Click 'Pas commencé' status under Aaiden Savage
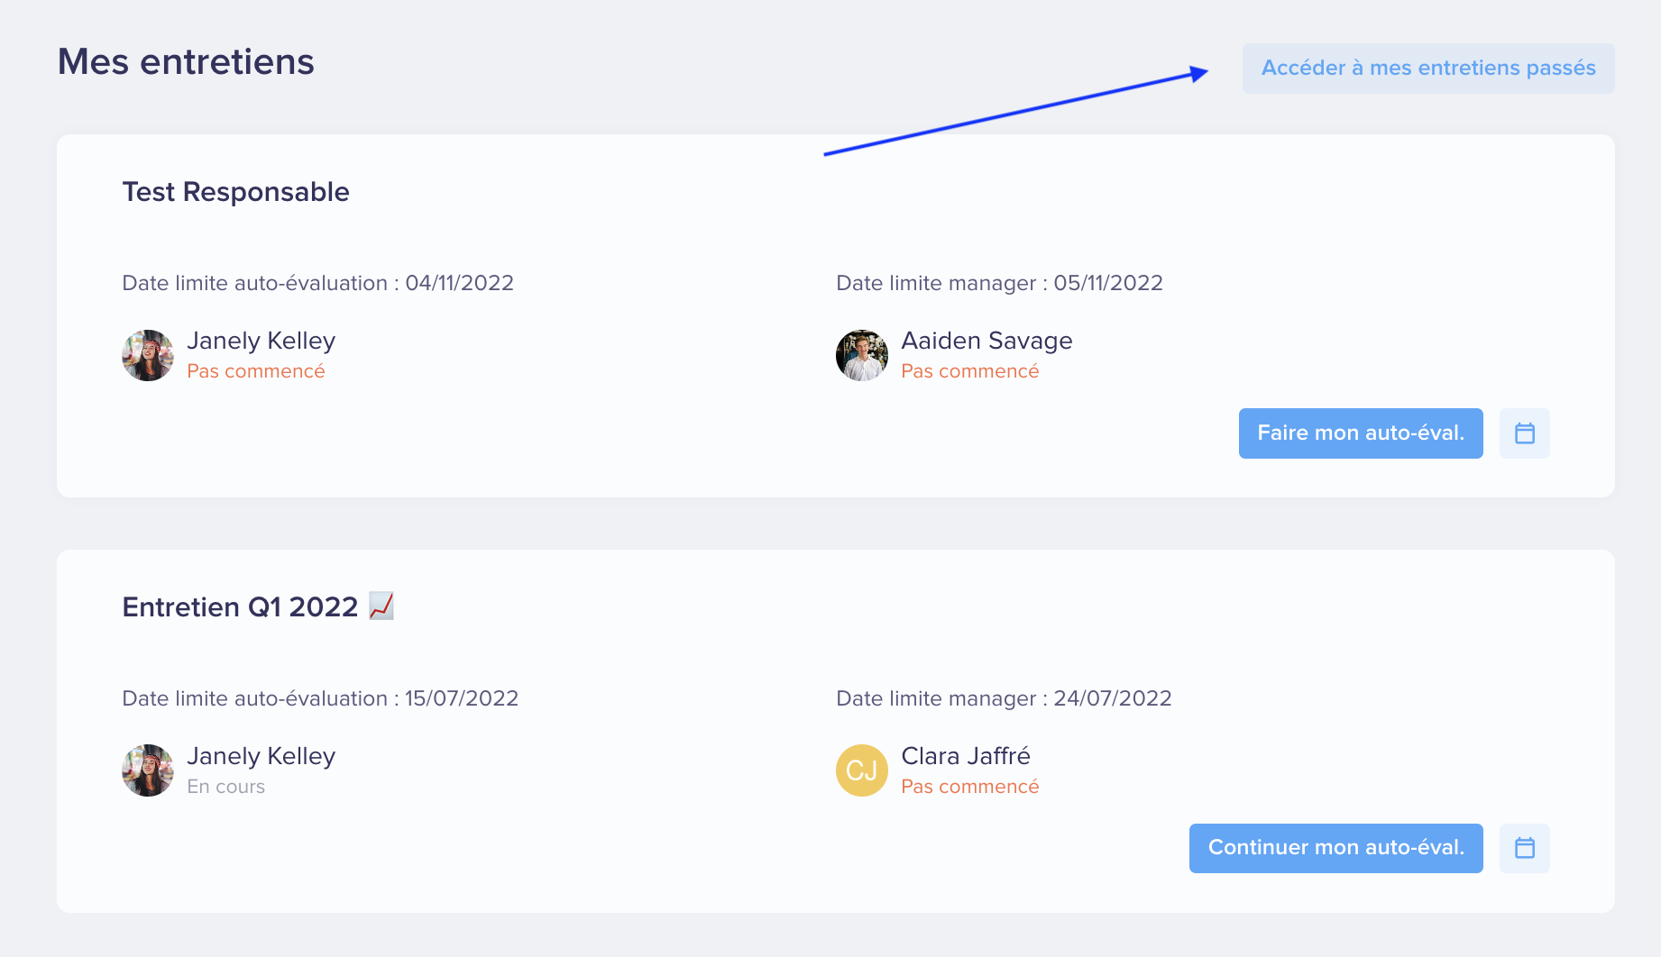The image size is (1661, 957). [x=970, y=371]
